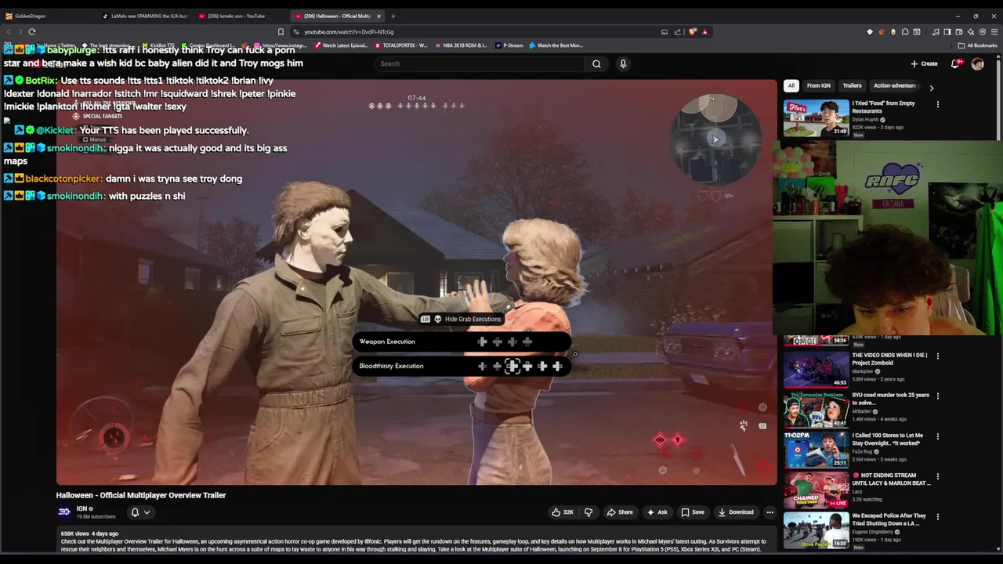Viewport: 1003px width, 564px height.
Task: Click the Download button
Action: click(736, 512)
